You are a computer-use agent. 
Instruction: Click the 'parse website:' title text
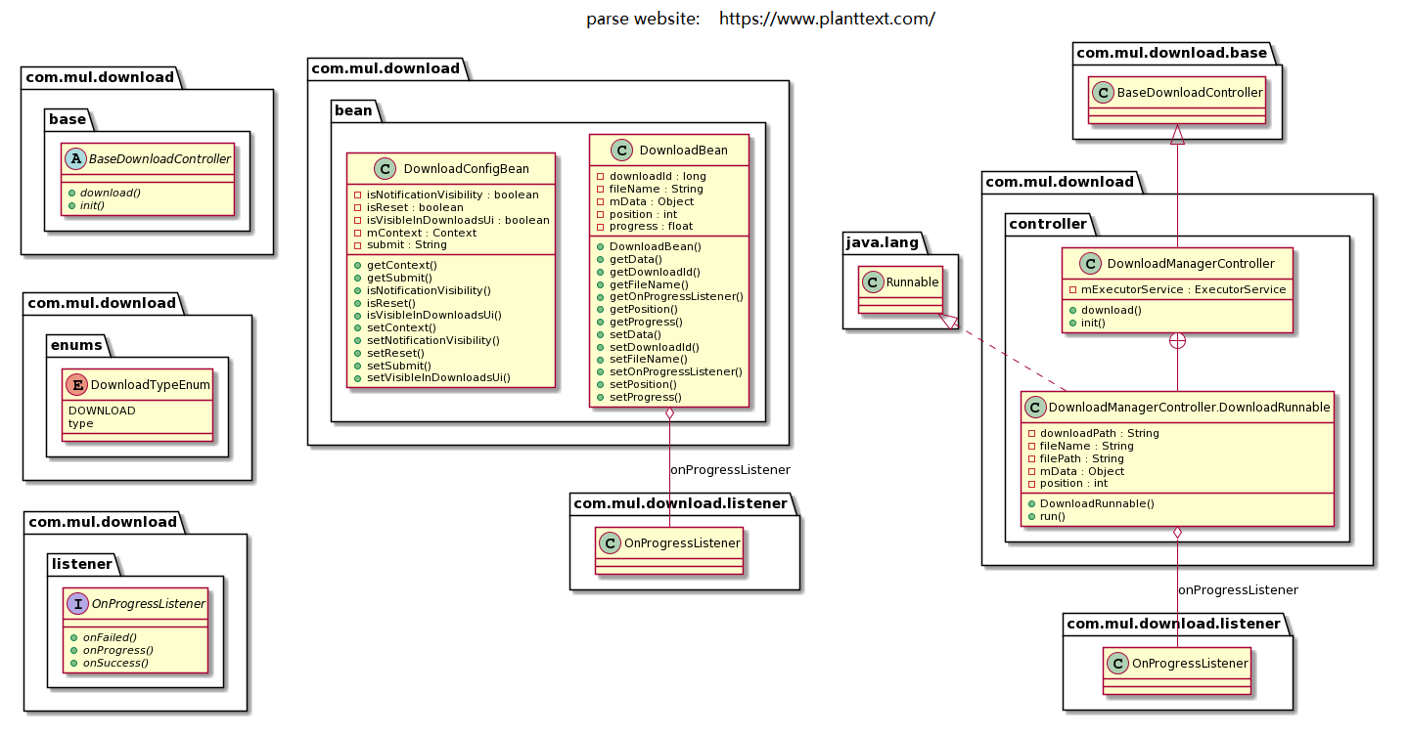coord(643,19)
